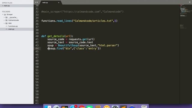Image resolution: width=192 pixels, height=108 pixels.
Task: Place cursor on commented #main_scraper line
Action: click(x=82, y=12)
